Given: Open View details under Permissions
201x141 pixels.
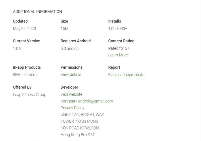Looking at the screenshot, I should (71, 75).
